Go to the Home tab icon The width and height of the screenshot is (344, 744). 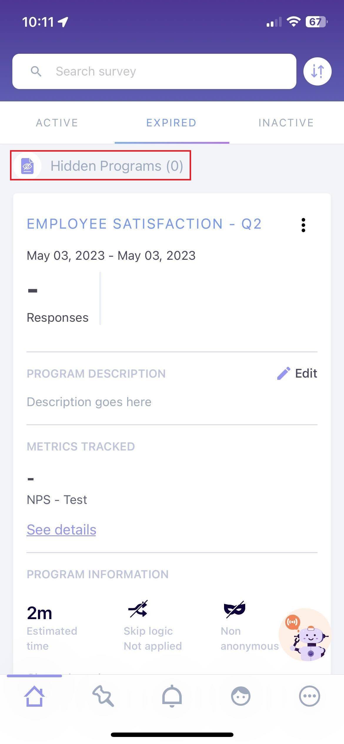(x=34, y=696)
